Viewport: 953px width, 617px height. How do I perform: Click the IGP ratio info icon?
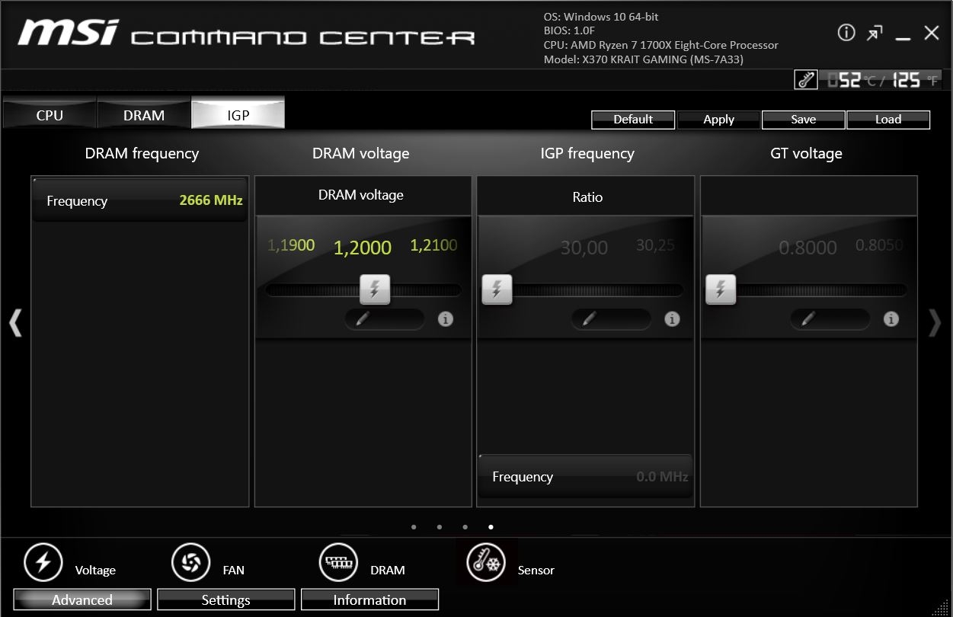click(672, 319)
